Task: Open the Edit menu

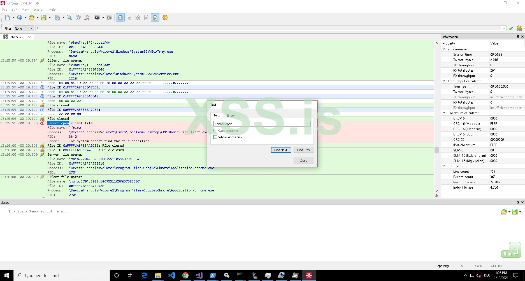Action: point(15,10)
